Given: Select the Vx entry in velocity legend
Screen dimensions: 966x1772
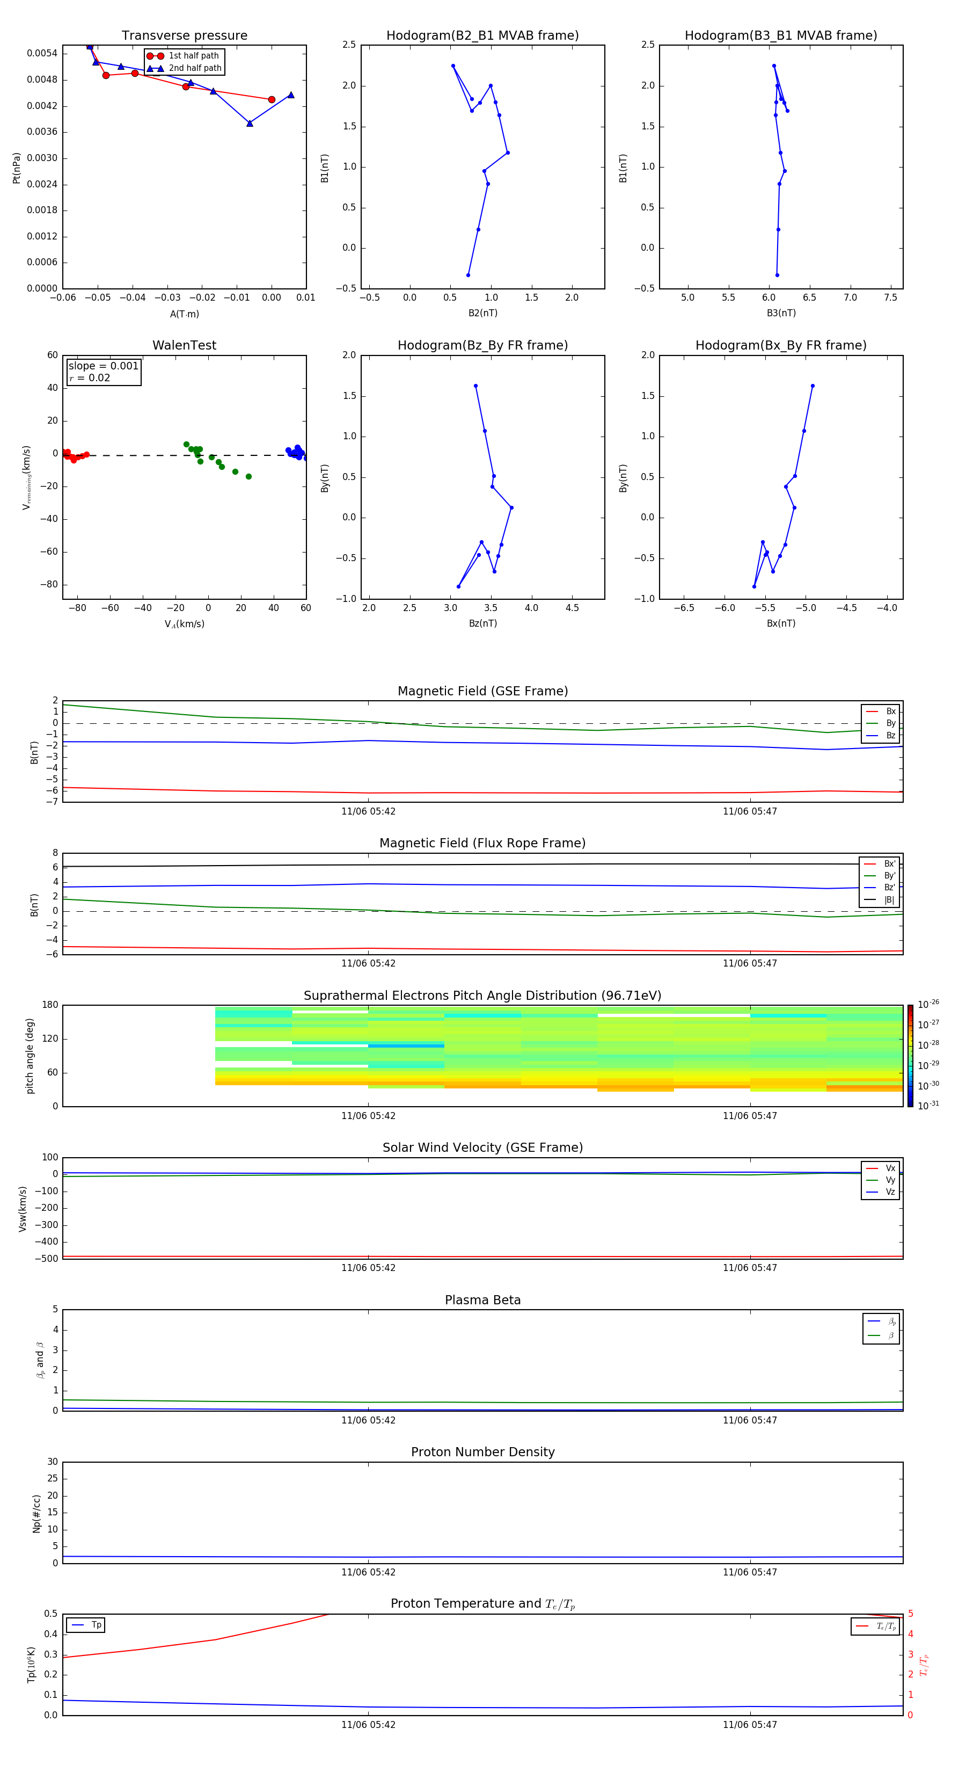Looking at the screenshot, I should (x=881, y=1168).
